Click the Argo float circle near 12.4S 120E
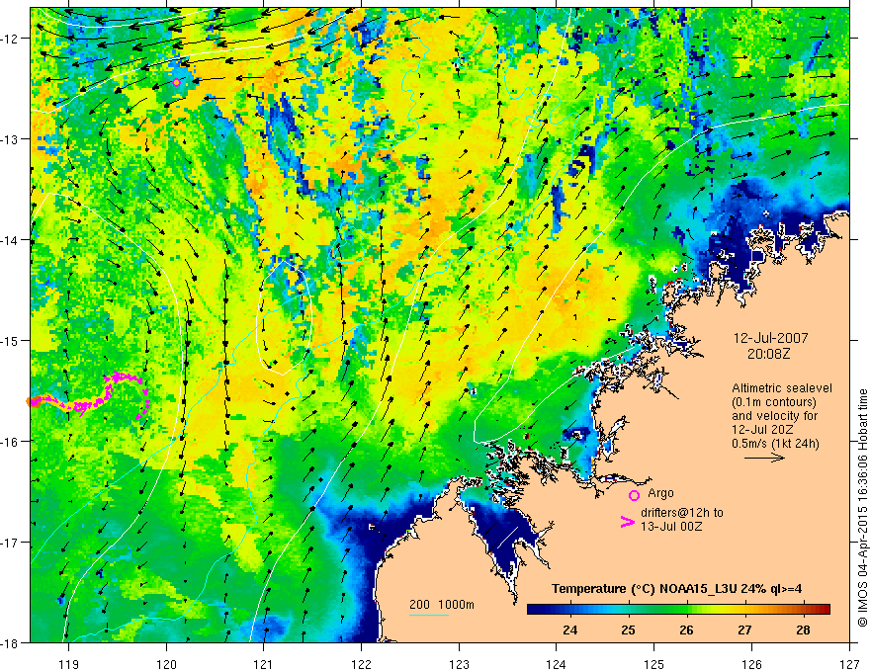This screenshot has width=870, height=672. (176, 83)
